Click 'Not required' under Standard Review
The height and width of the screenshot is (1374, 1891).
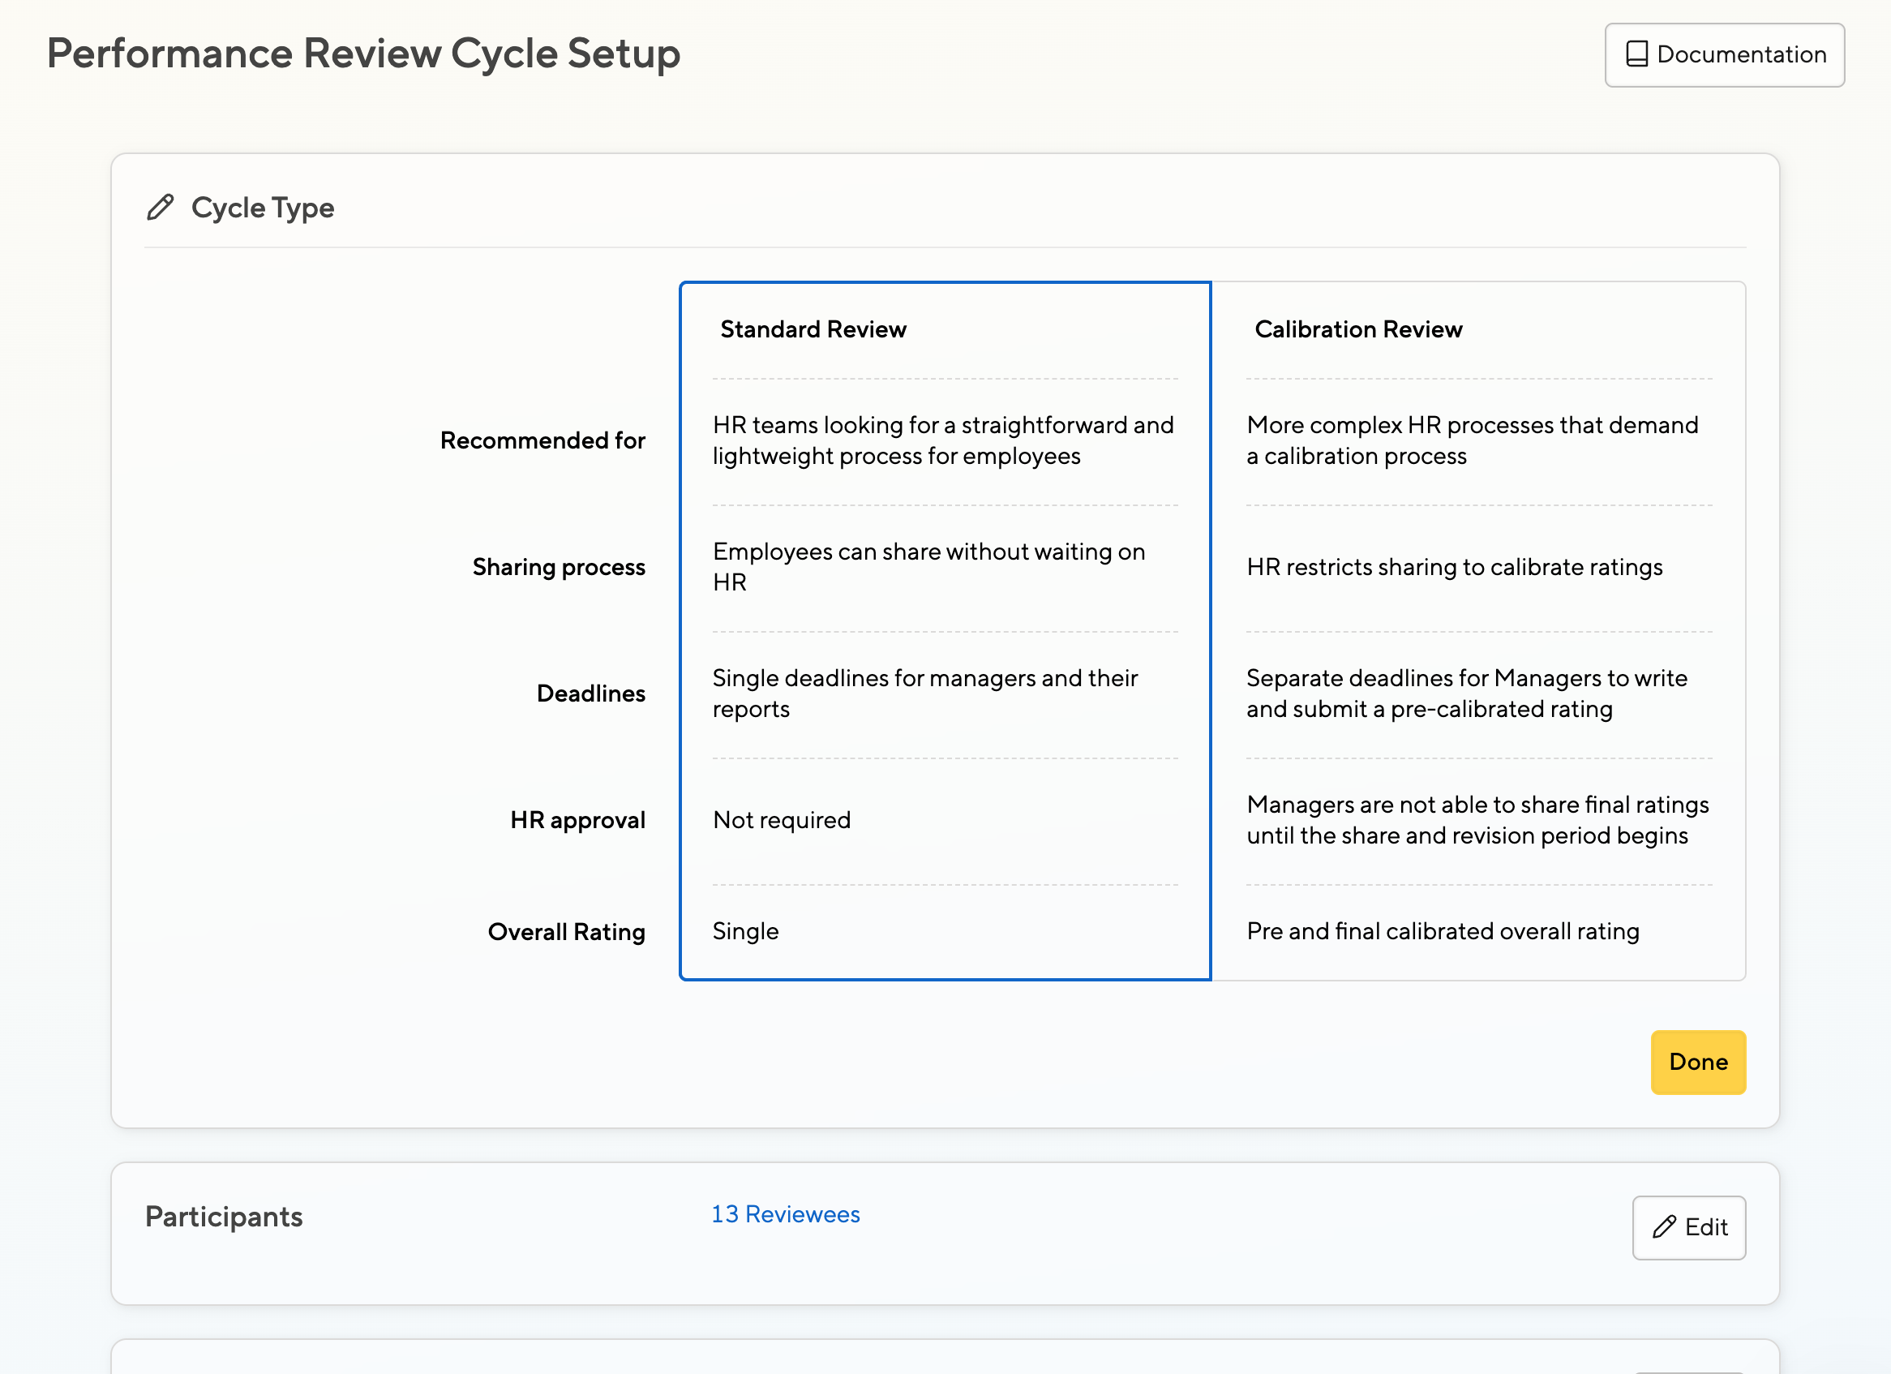(x=781, y=819)
